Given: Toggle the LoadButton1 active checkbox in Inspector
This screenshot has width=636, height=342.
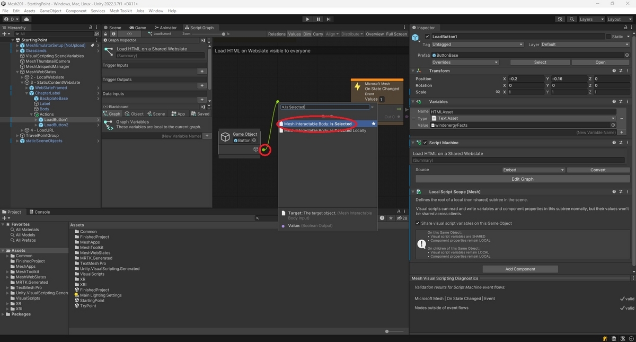Looking at the screenshot, I should coord(428,37).
